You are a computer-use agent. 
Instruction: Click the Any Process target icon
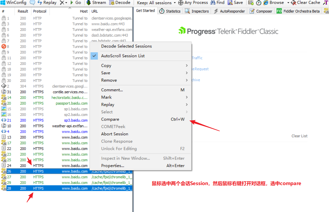181,3
